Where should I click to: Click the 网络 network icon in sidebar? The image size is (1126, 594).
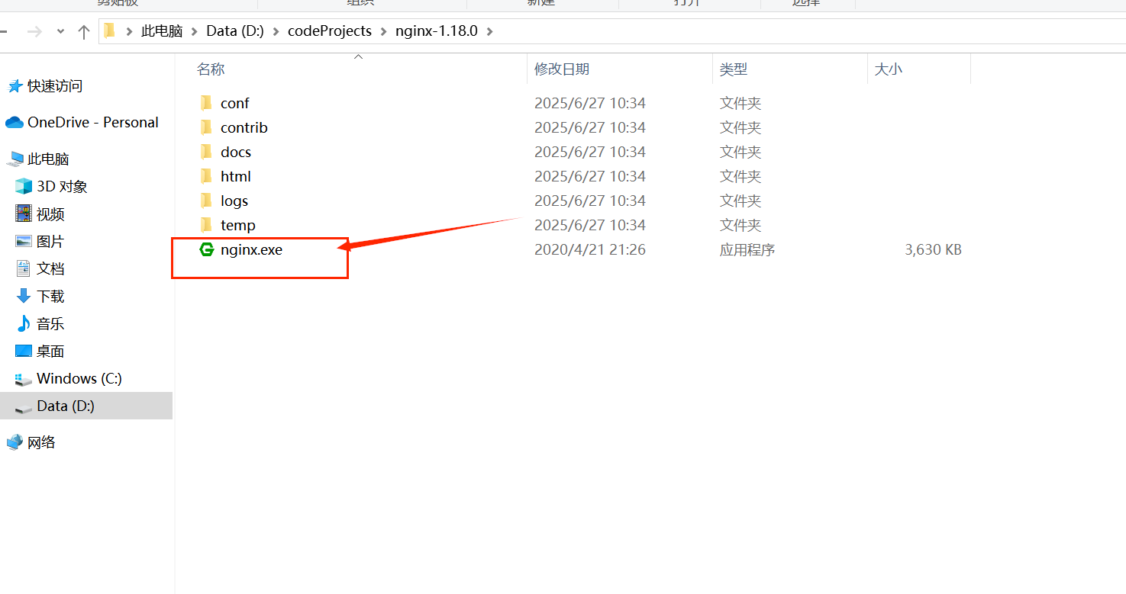point(15,443)
